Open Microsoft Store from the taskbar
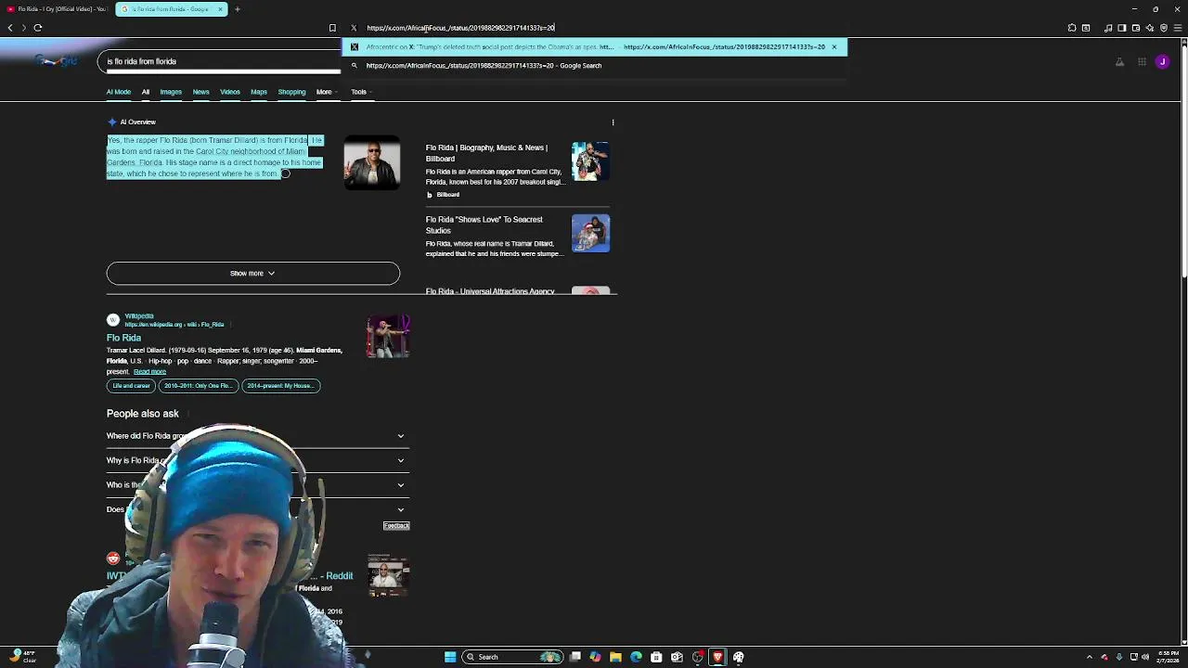 coord(656,657)
